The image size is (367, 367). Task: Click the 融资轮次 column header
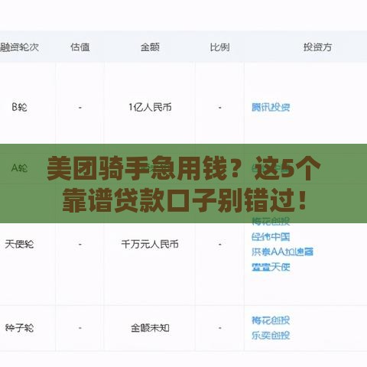tap(19, 47)
